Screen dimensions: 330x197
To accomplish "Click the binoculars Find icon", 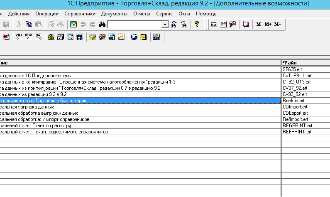I will (102, 24).
